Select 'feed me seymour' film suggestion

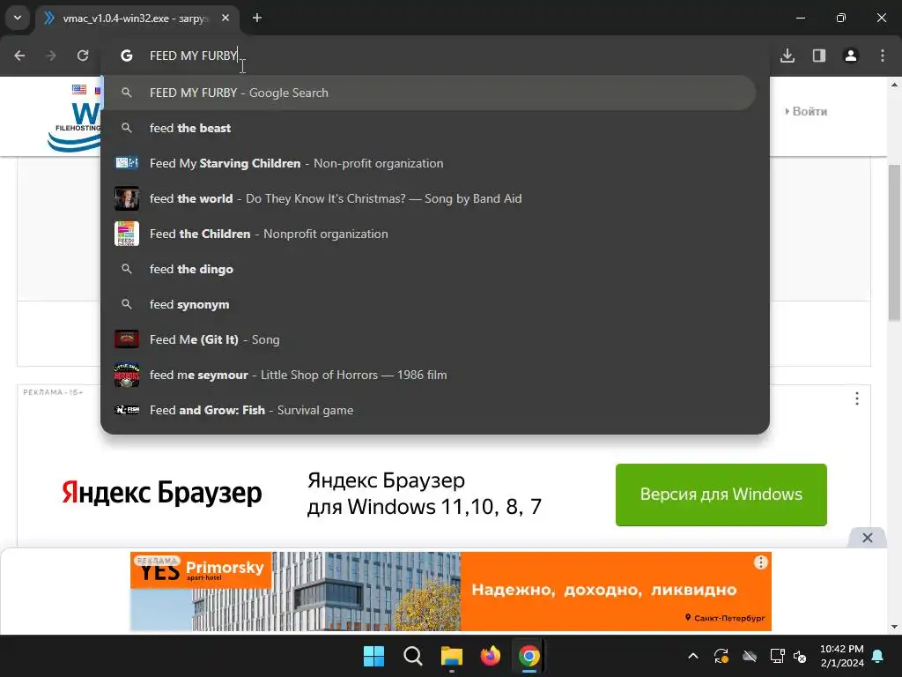[429, 375]
